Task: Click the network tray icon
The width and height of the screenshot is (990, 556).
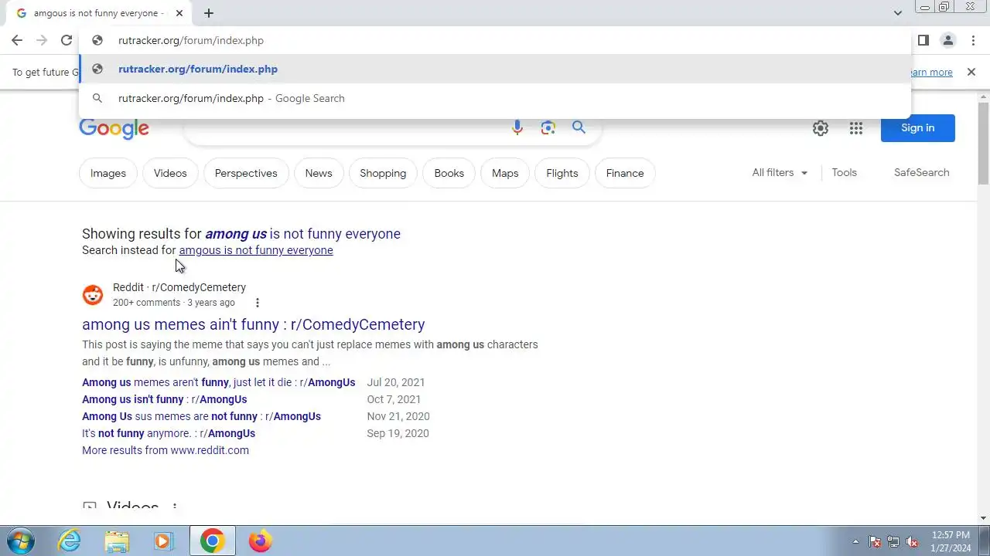Action: point(893,541)
